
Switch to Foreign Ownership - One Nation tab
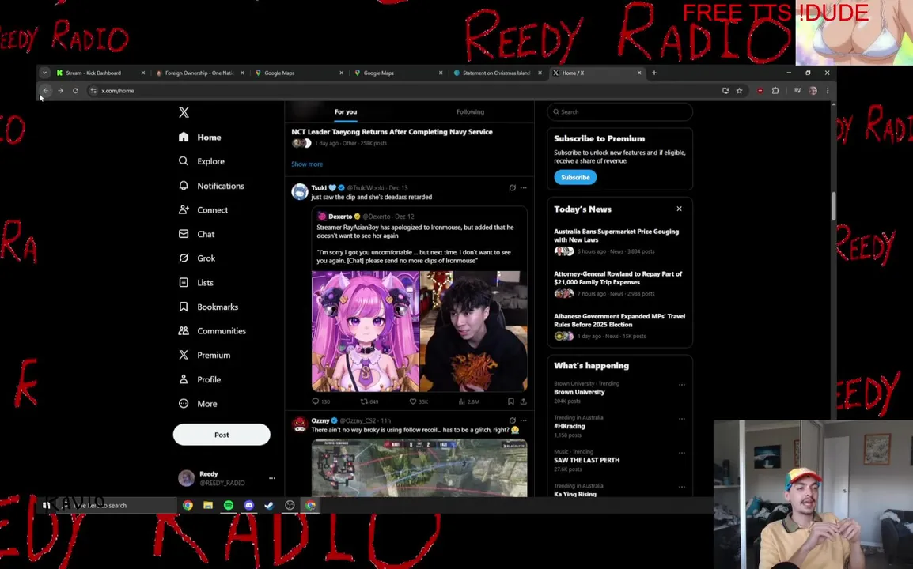click(x=199, y=73)
